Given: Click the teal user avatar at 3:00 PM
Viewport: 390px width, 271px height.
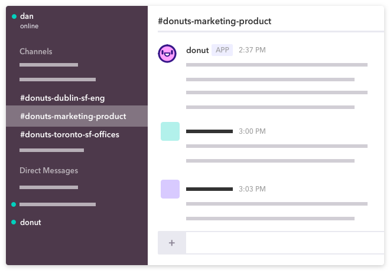Looking at the screenshot, I should tap(170, 131).
